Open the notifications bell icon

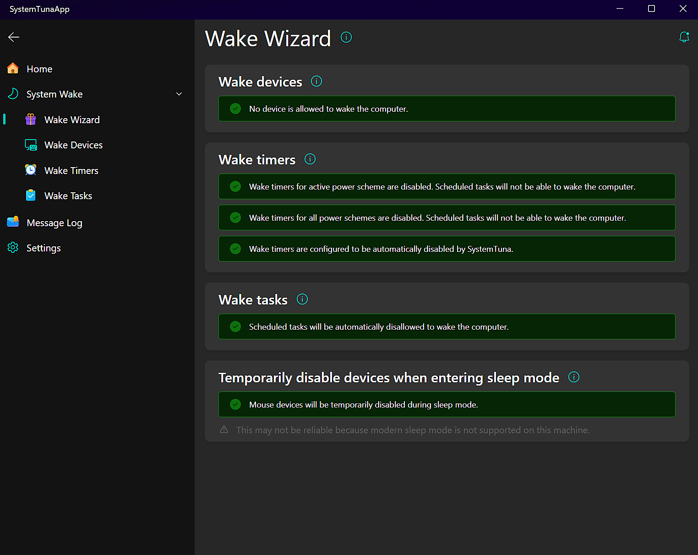point(684,37)
